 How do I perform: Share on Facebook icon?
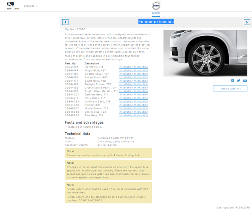(233, 81)
